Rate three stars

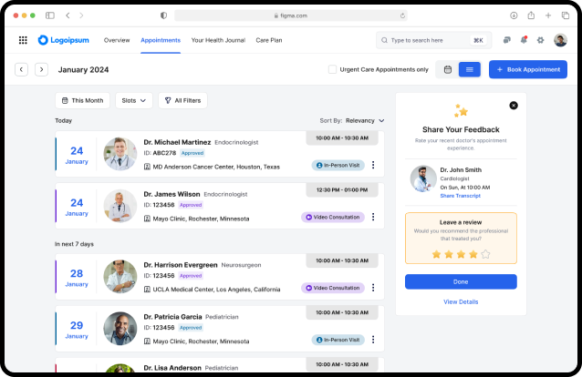(x=461, y=254)
